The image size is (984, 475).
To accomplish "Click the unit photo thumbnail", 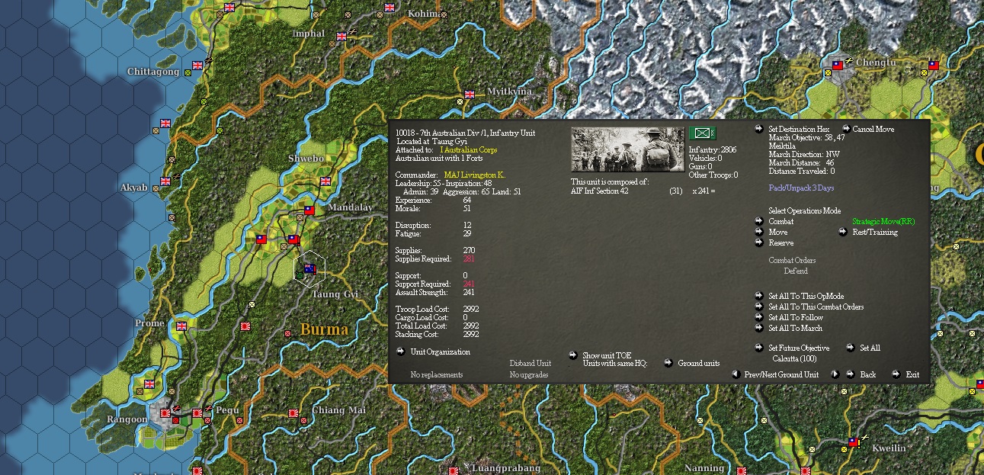I will 628,149.
